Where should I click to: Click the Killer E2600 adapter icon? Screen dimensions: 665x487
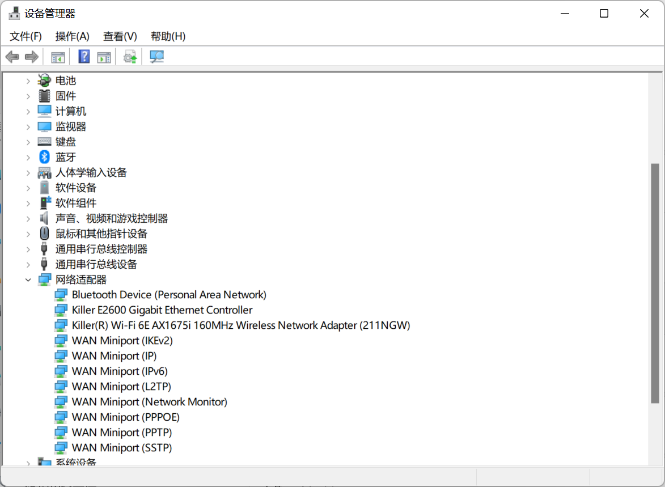(61, 310)
